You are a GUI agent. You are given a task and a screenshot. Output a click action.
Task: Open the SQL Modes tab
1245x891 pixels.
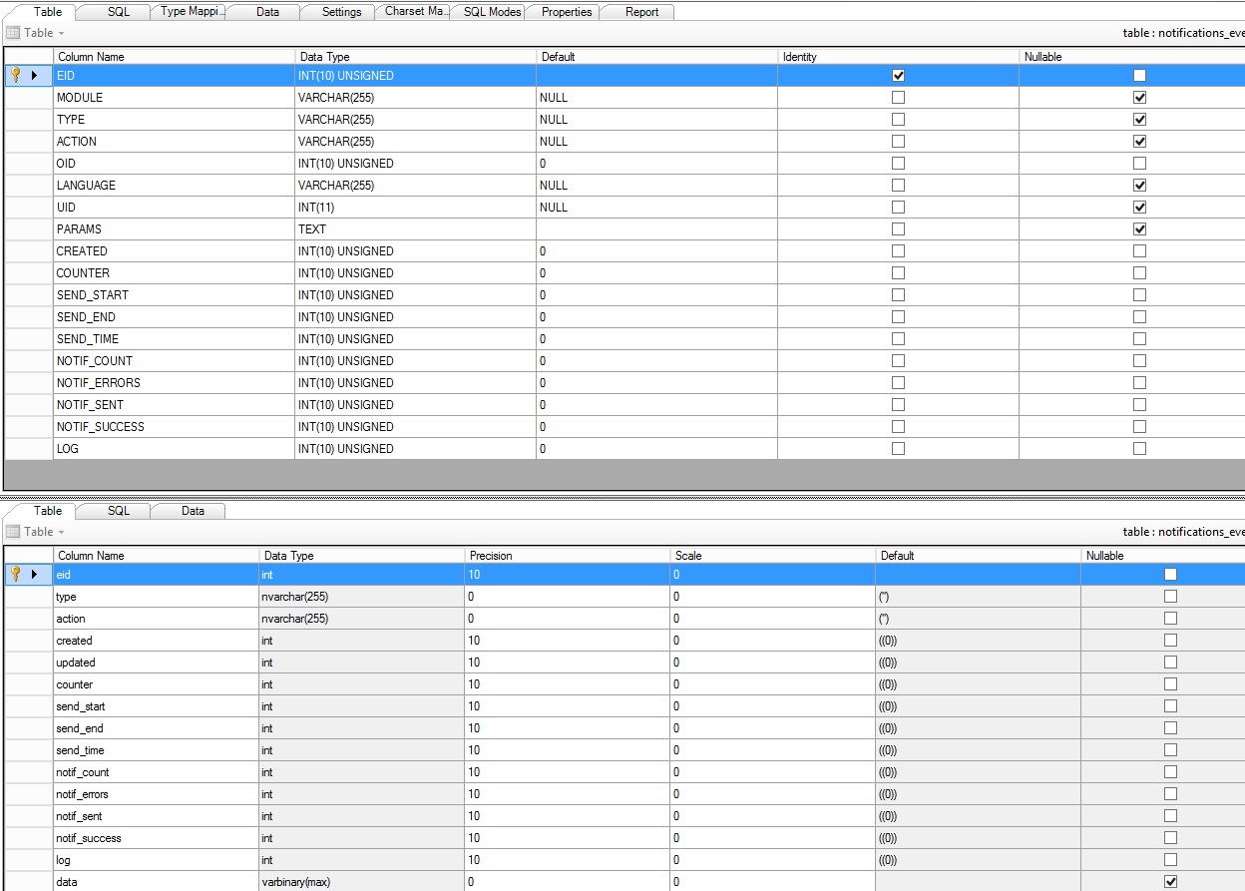(x=493, y=12)
